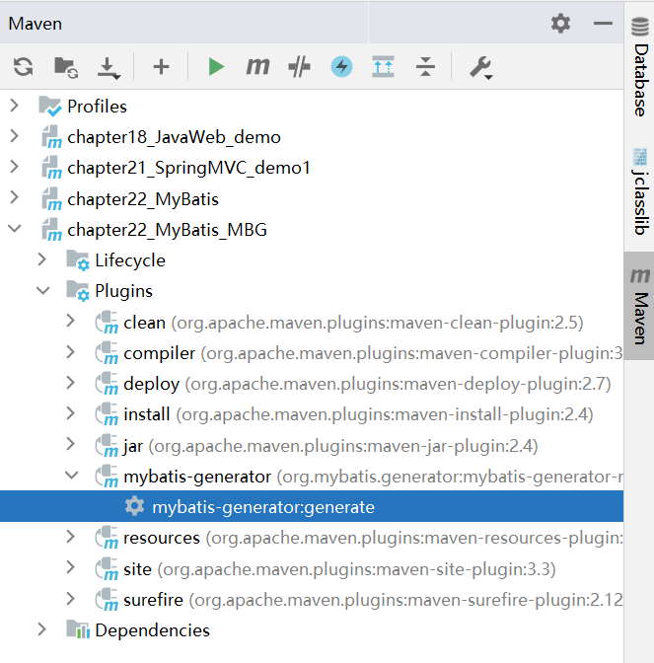The width and height of the screenshot is (654, 663).
Task: Click the Dependencies library icon
Action: coord(78,629)
